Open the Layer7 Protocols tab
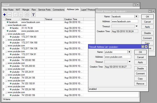 88,10
